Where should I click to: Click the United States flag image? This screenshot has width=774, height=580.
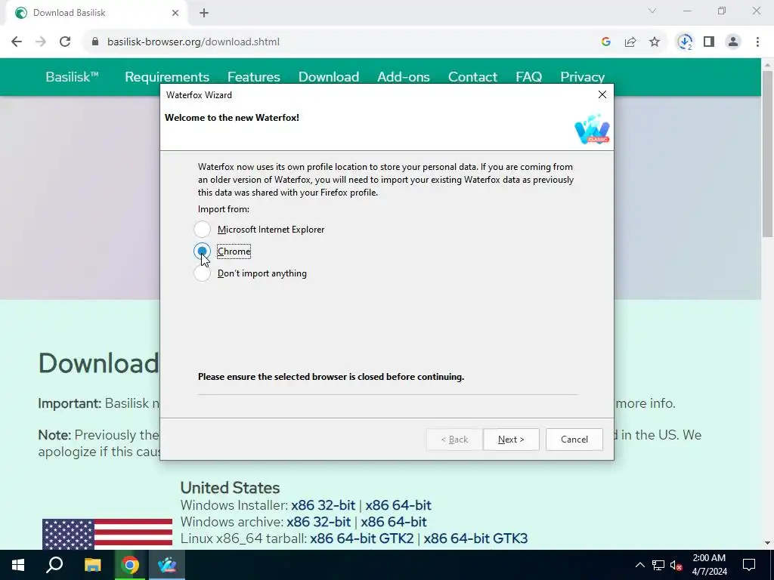(107, 534)
